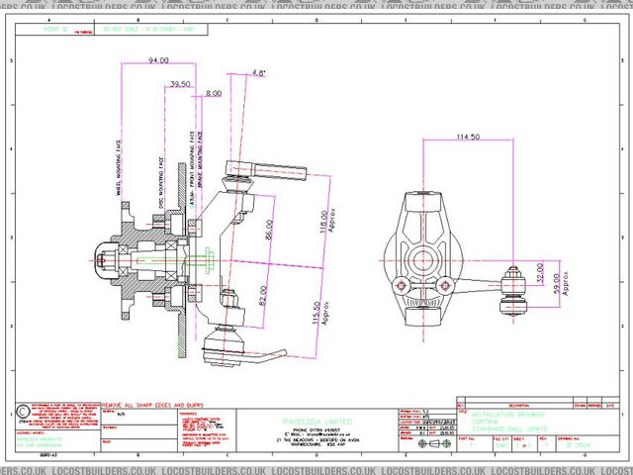This screenshot has width=633, height=475.
Task: Select the 82.00 vertical dimension
Action: pyautogui.click(x=263, y=297)
